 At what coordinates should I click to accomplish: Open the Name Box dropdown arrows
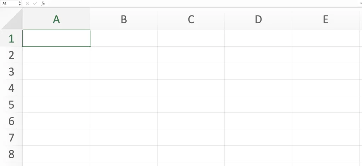coord(20,3)
